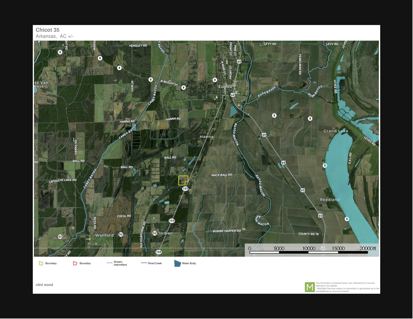Viewport: 413px width, 319px height.
Task: Click the Water Body legend icon
Action: 177,263
